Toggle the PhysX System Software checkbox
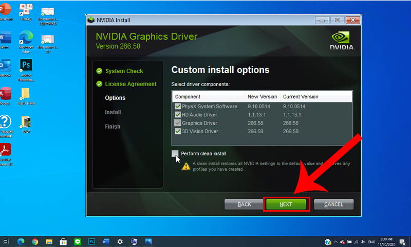Viewport: 411px width, 247px height. [x=178, y=107]
